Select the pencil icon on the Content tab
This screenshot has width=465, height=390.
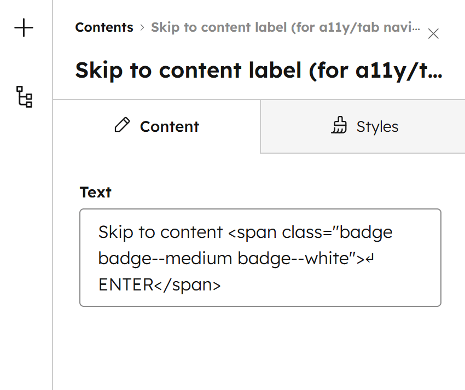point(121,125)
